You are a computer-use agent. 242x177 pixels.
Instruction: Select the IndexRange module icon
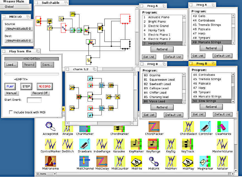pos(102,144)
